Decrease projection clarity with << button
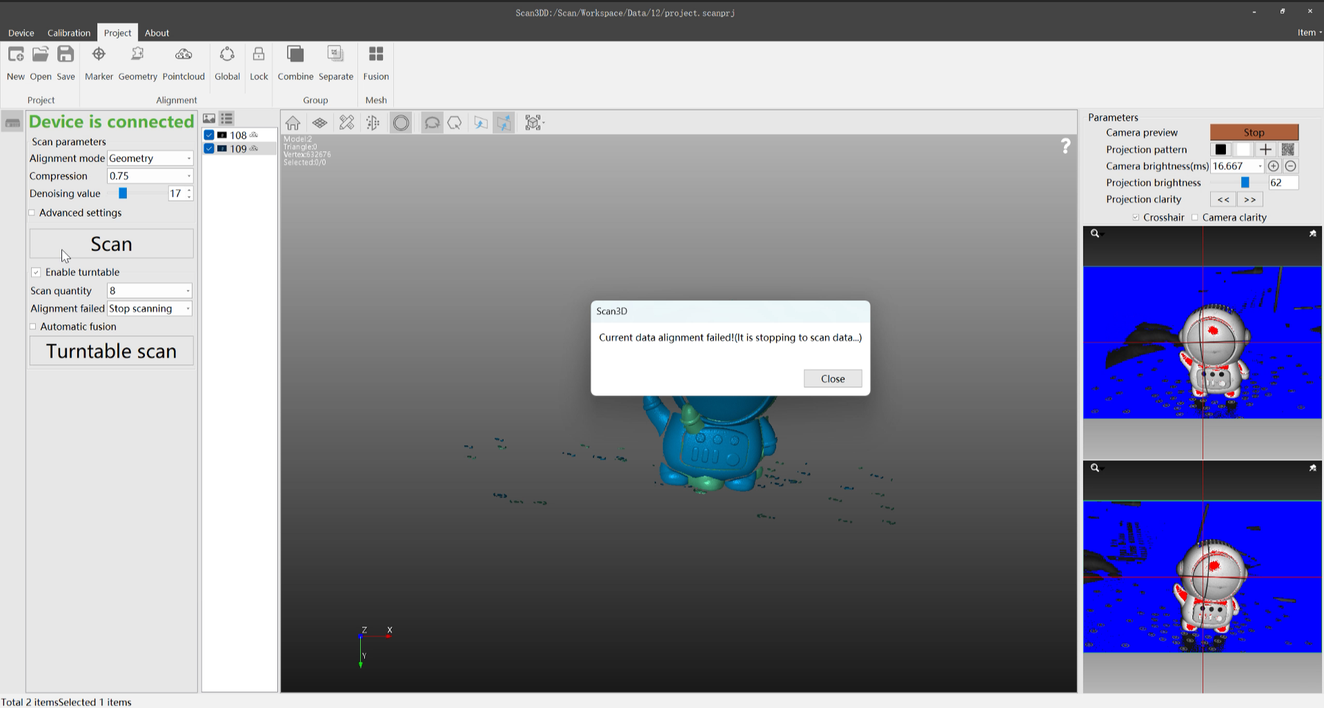This screenshot has width=1324, height=708. 1223,199
